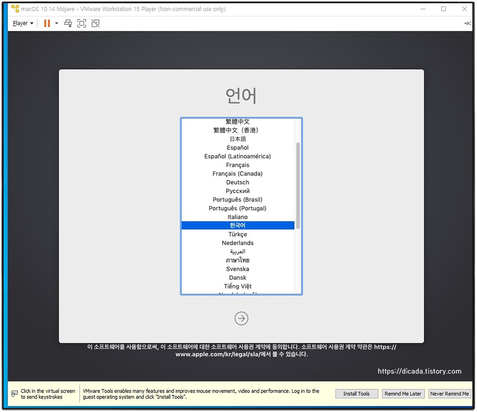Click Never Remind Me

(x=450, y=393)
